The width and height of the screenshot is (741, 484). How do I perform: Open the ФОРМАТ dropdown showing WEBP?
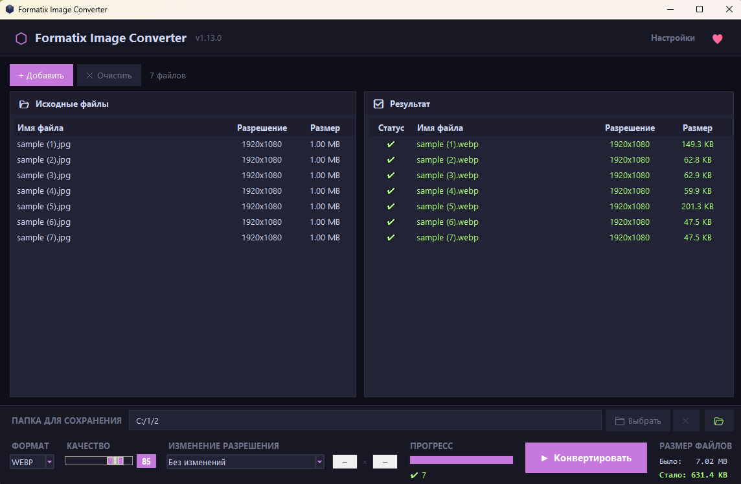pyautogui.click(x=32, y=462)
